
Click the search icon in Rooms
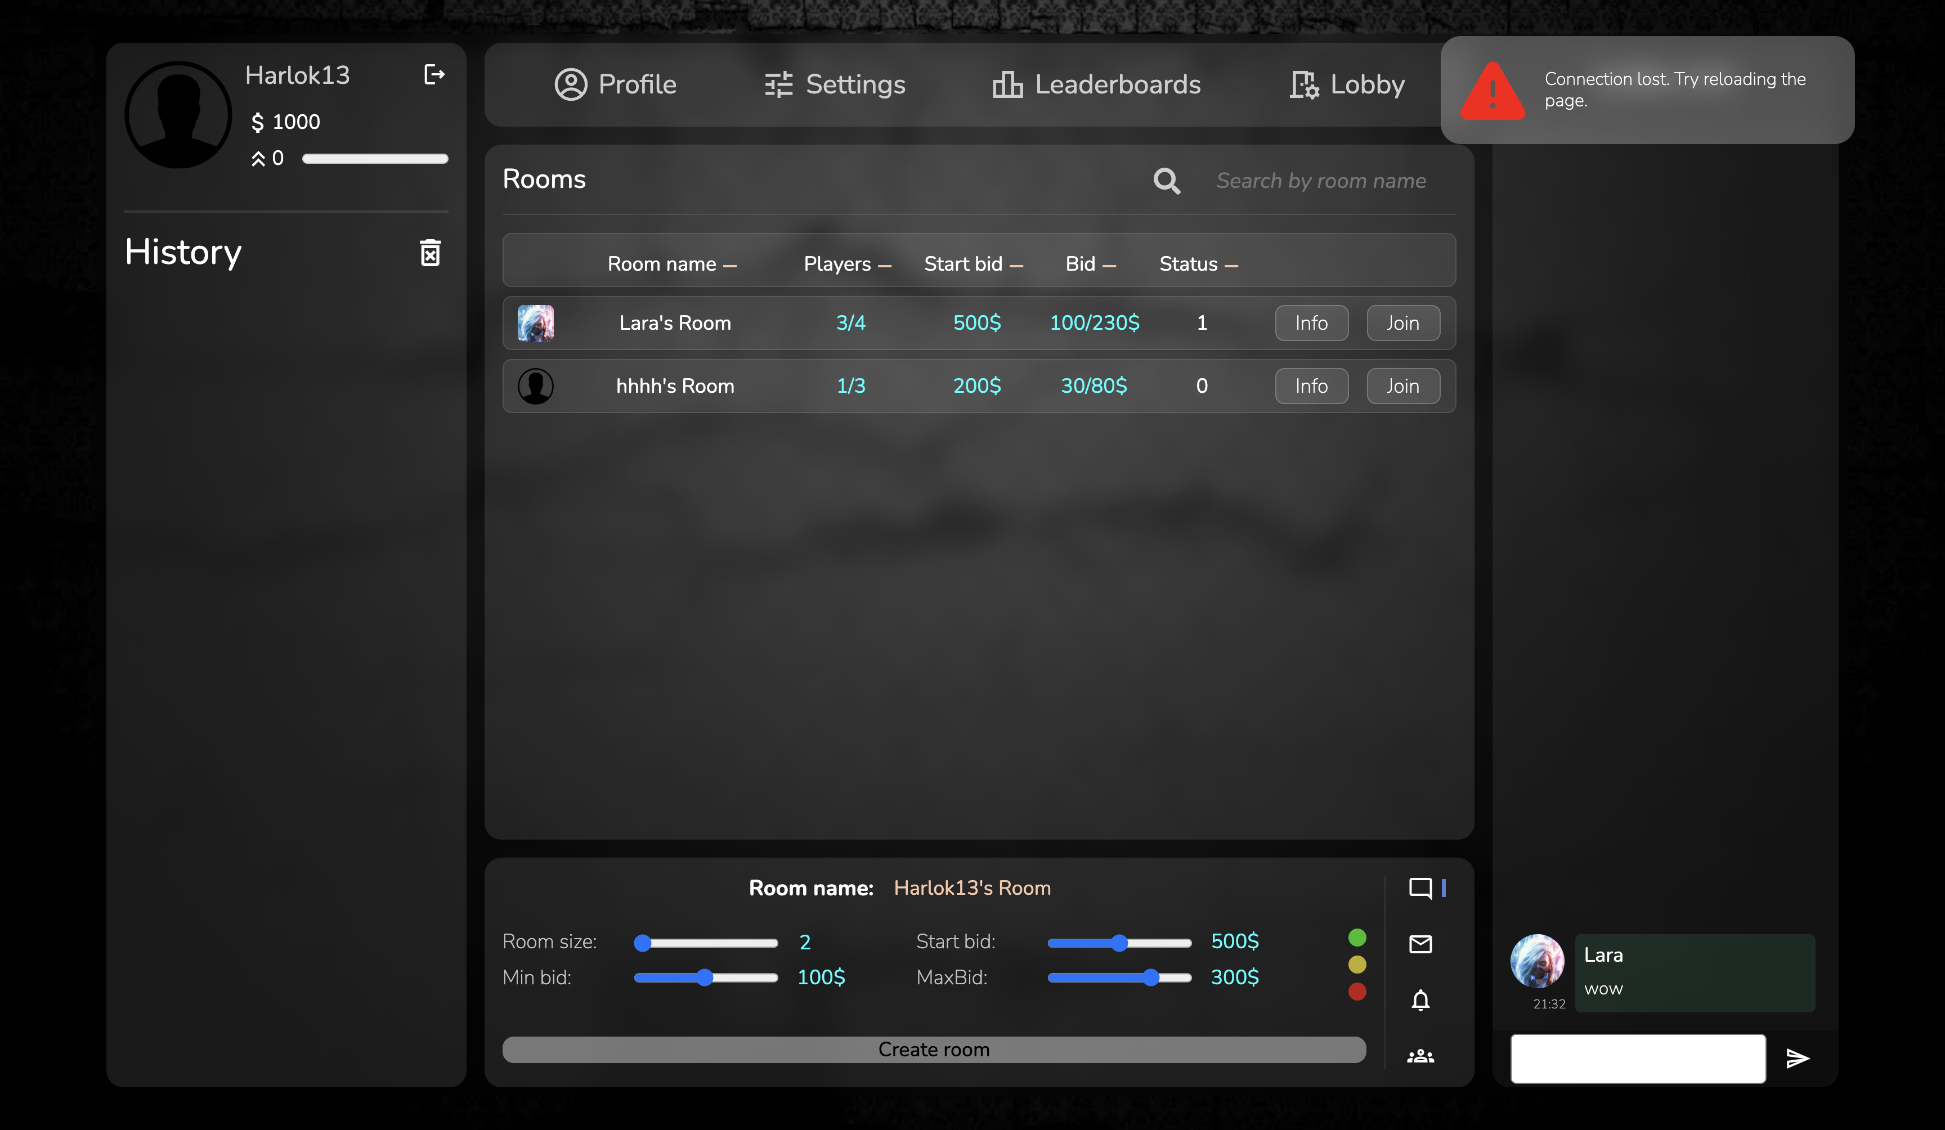pos(1166,180)
